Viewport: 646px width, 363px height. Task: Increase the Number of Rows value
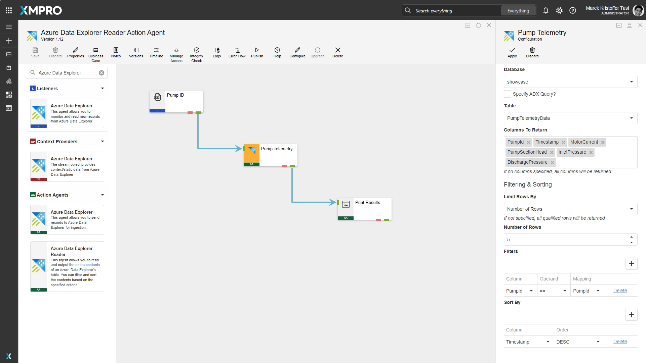[x=632, y=237]
